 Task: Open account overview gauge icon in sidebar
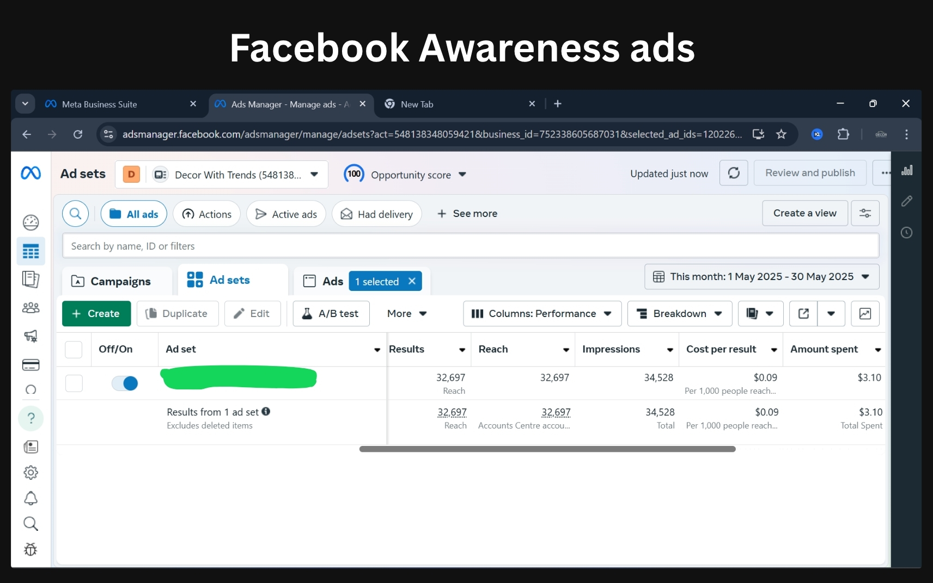[31, 222]
